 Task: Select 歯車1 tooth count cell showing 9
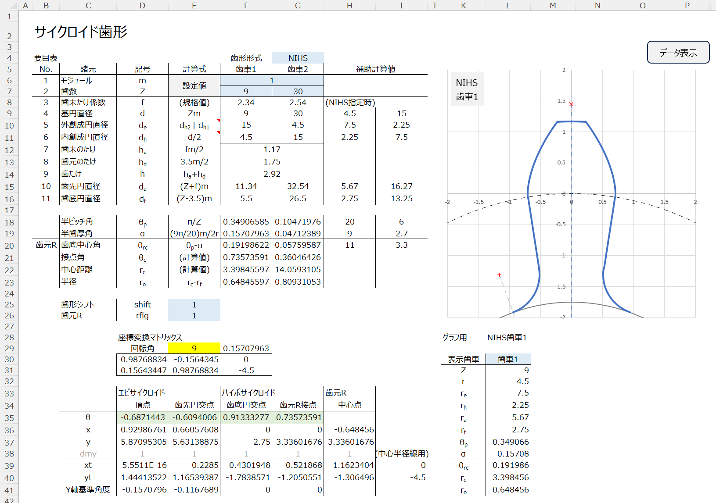point(246,91)
